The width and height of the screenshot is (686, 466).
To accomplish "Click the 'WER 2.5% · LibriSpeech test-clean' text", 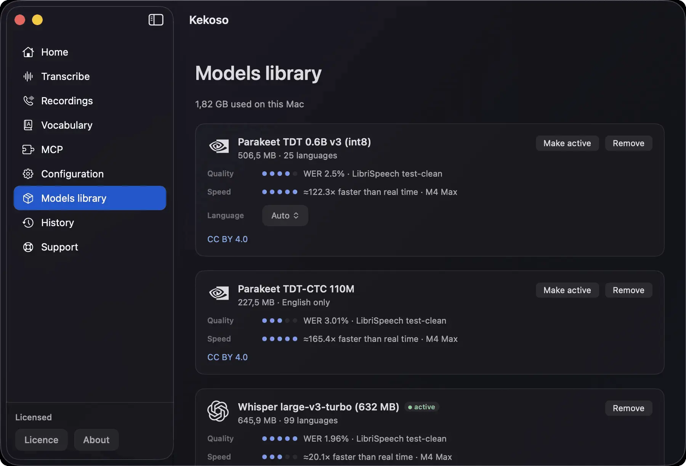I will [373, 174].
